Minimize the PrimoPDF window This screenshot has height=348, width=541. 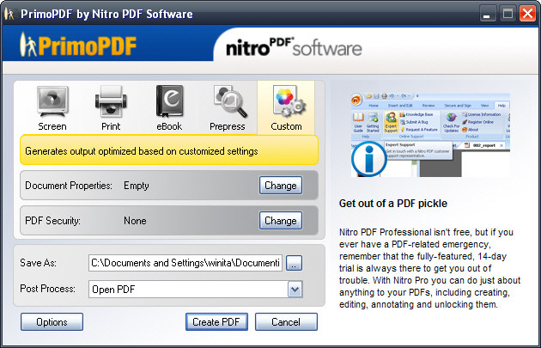click(487, 14)
